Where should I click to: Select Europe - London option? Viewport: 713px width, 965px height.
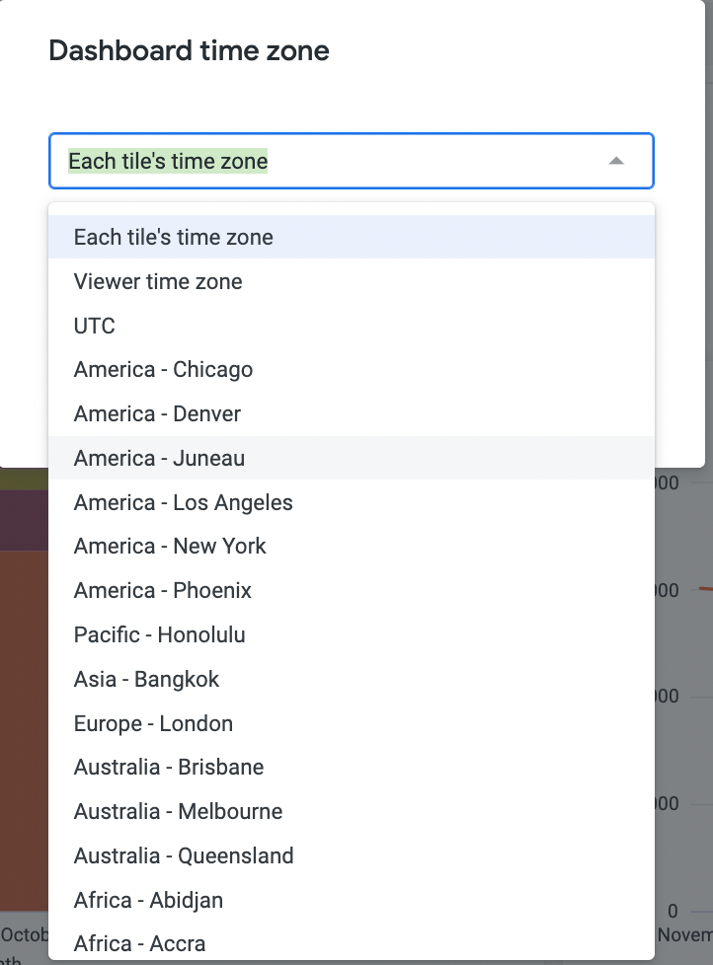click(x=153, y=723)
